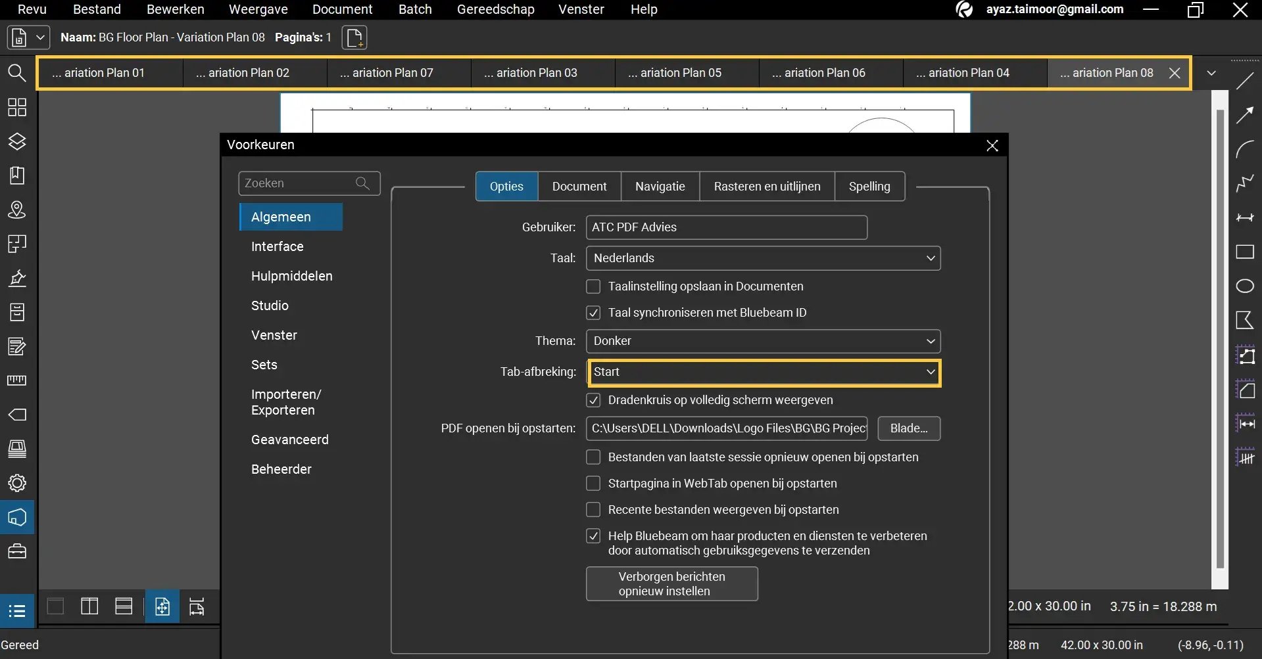Enable Startpagina in WebTab openen bij opstarten

tap(593, 484)
